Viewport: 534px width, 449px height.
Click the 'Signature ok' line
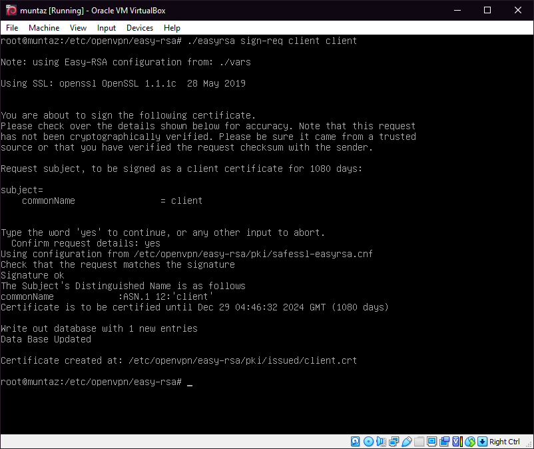[33, 275]
